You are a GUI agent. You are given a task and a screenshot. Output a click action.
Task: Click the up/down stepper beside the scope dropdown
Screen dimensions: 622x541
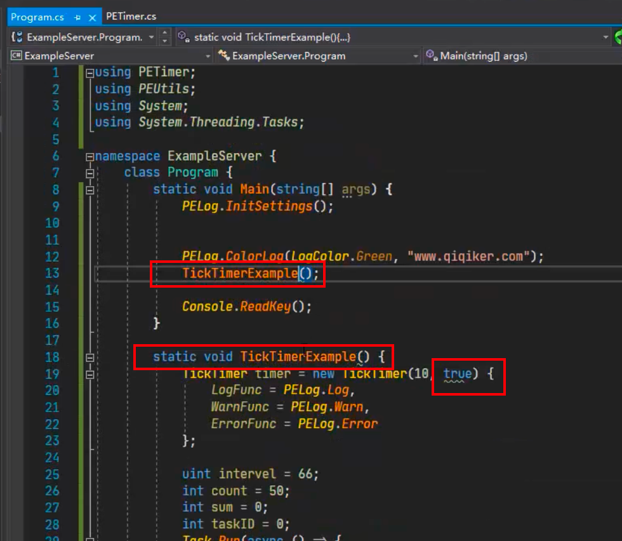pyautogui.click(x=165, y=37)
